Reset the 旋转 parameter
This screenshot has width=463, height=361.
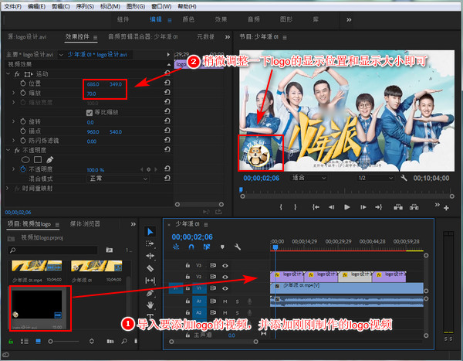pos(167,121)
